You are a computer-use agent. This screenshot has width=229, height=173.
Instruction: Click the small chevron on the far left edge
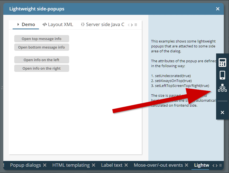[x=2, y=88]
